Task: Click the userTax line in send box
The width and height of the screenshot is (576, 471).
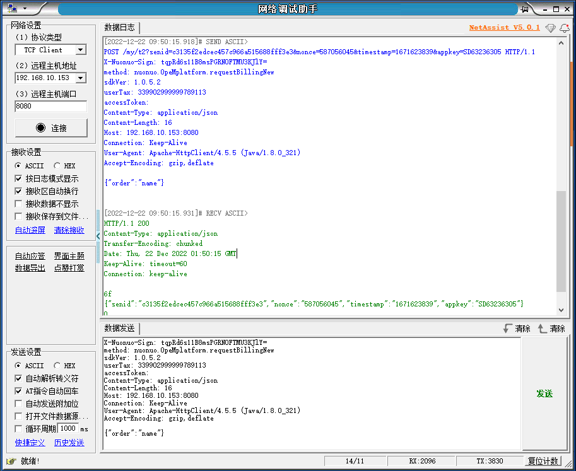Action: pyautogui.click(x=155, y=365)
